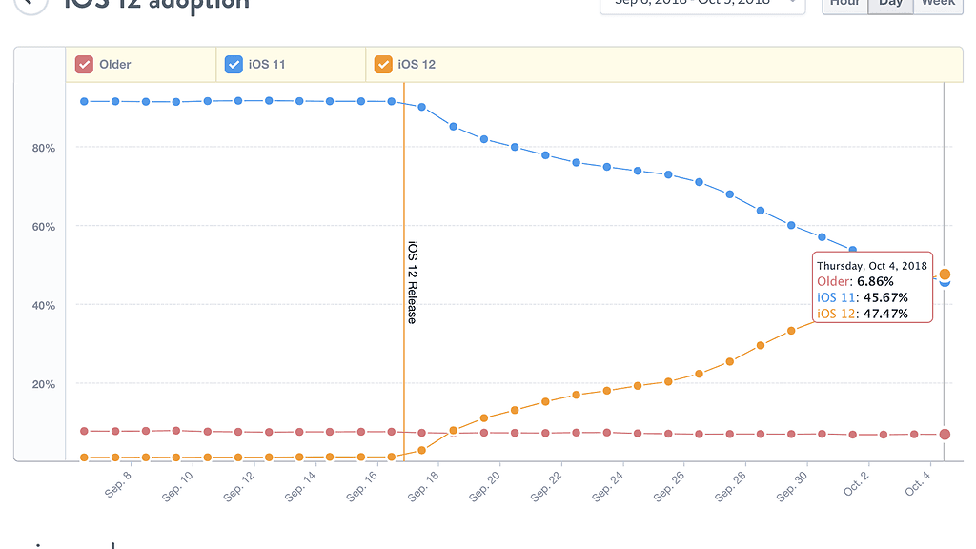Click the large red Older Oct 4 point
This screenshot has width=976, height=549.
(x=945, y=435)
